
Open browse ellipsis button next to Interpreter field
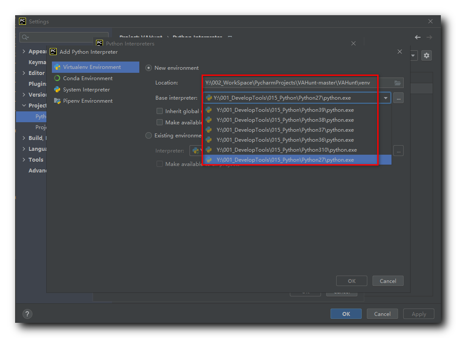398,151
